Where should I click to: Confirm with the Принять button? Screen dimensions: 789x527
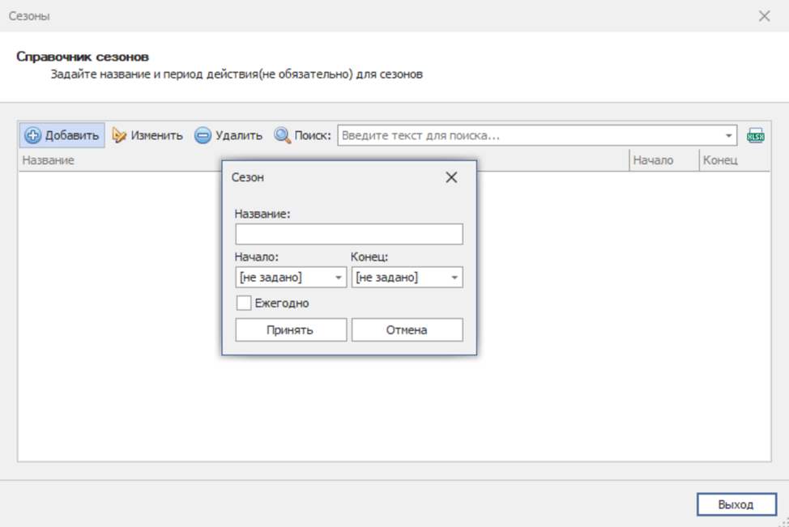click(x=290, y=329)
